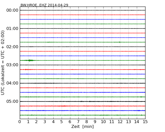The height and width of the screenshot is (132, 165).
Task: Click the large green seismic burst before 03:00
Action: 30,60
